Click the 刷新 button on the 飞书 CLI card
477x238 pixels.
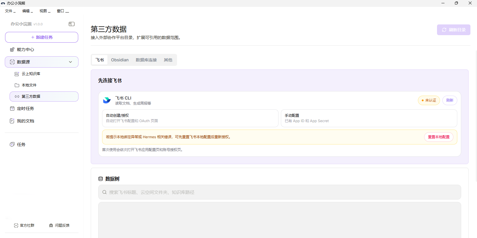[450, 100]
